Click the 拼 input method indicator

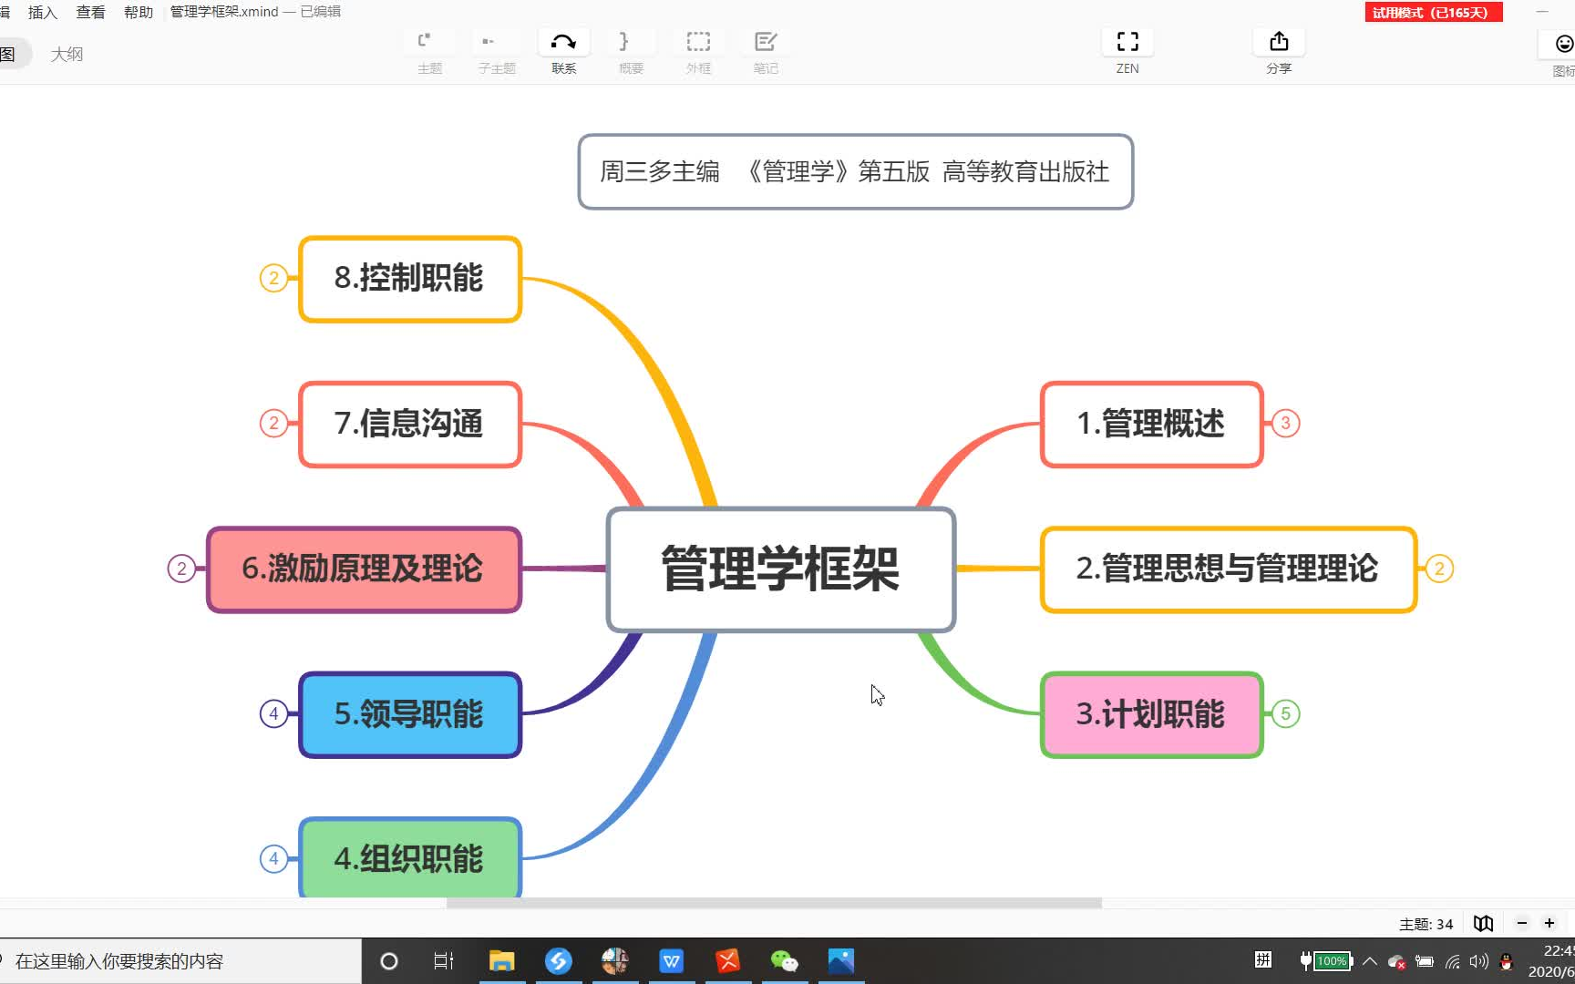(x=1263, y=959)
